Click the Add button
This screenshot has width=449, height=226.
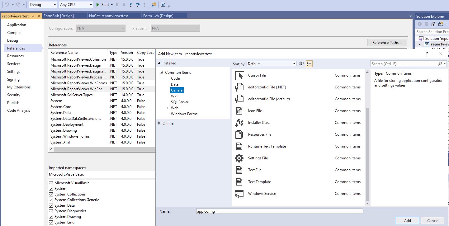tap(407, 220)
